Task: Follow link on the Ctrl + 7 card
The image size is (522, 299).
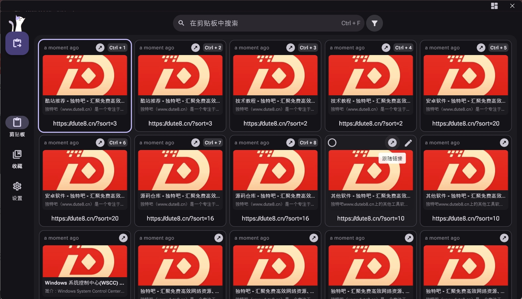Action: point(195,143)
